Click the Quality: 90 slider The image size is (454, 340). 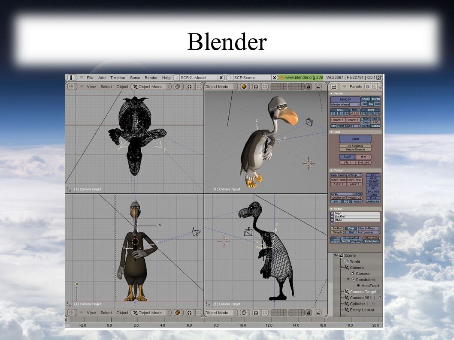pyautogui.click(x=338, y=198)
